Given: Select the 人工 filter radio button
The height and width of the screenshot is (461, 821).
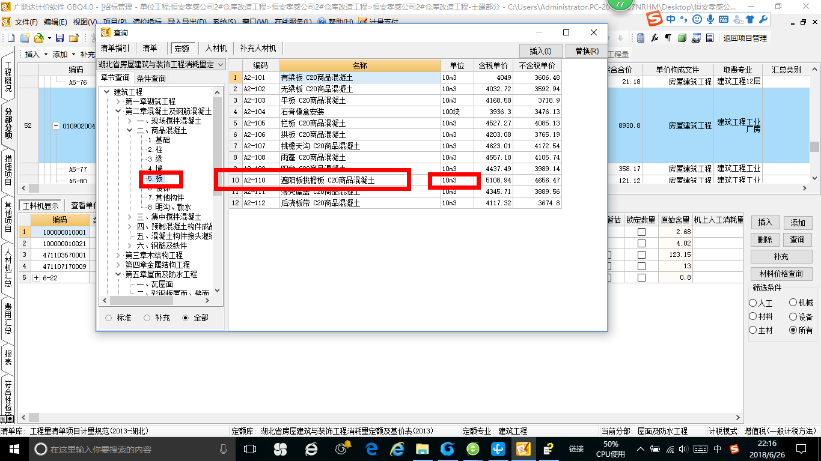Looking at the screenshot, I should [753, 303].
